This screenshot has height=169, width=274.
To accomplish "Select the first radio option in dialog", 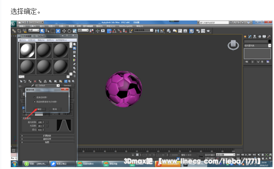I will 35,97.
